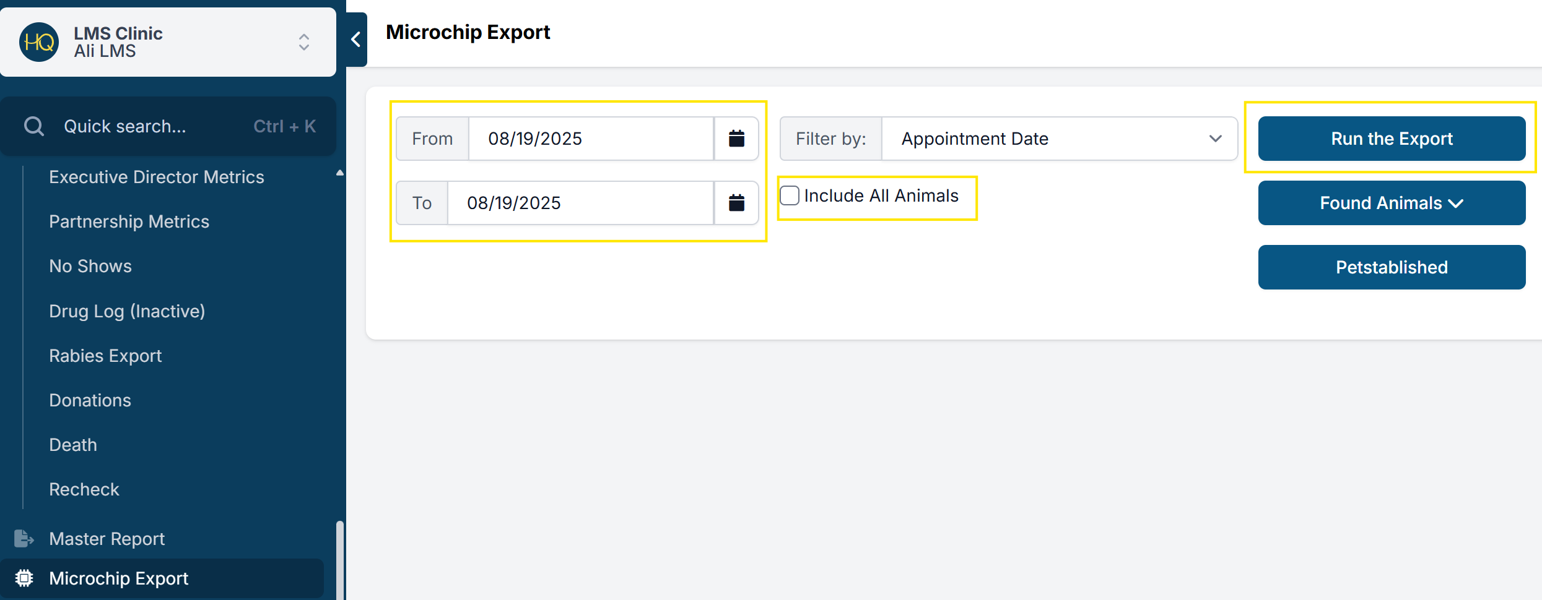Viewport: 1542px width, 600px height.
Task: Enable the Include All Animals checkbox
Action: point(790,196)
